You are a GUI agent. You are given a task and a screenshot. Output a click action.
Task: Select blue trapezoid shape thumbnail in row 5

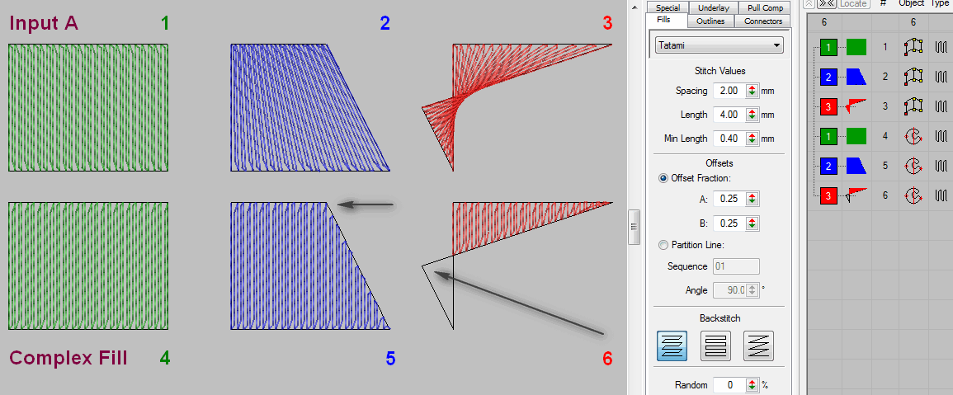(x=856, y=165)
